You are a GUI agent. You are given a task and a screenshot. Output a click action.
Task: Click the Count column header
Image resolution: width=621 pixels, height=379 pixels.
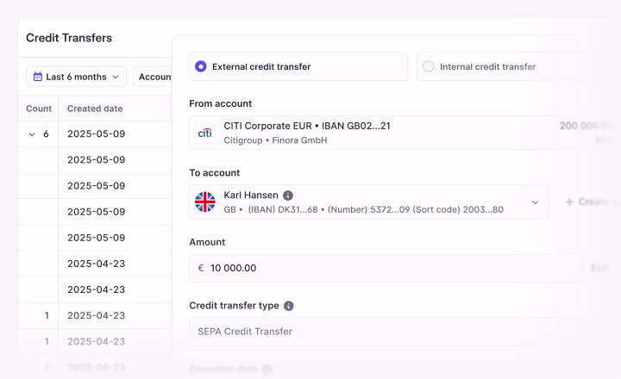coord(39,109)
